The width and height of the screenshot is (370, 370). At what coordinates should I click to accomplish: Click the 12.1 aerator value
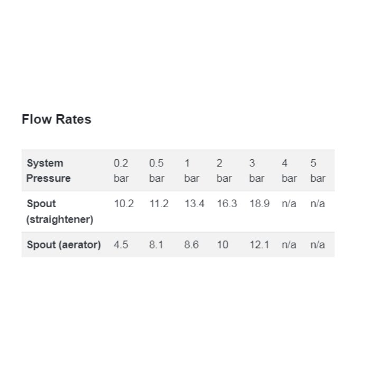260,245
